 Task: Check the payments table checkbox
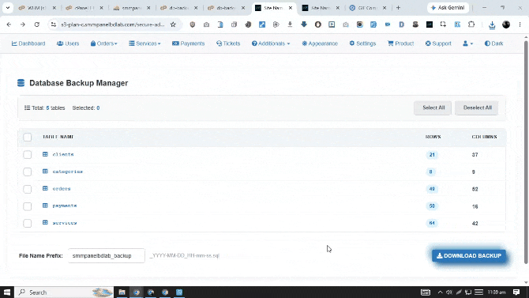(x=28, y=206)
